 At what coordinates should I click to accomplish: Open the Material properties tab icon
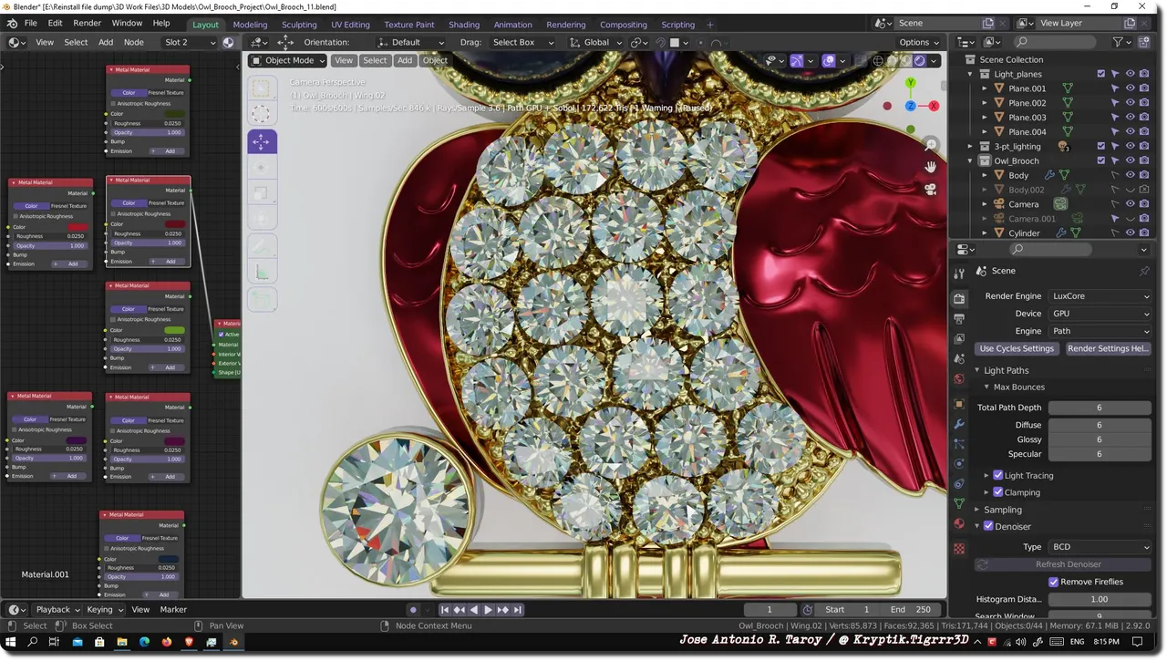959,523
